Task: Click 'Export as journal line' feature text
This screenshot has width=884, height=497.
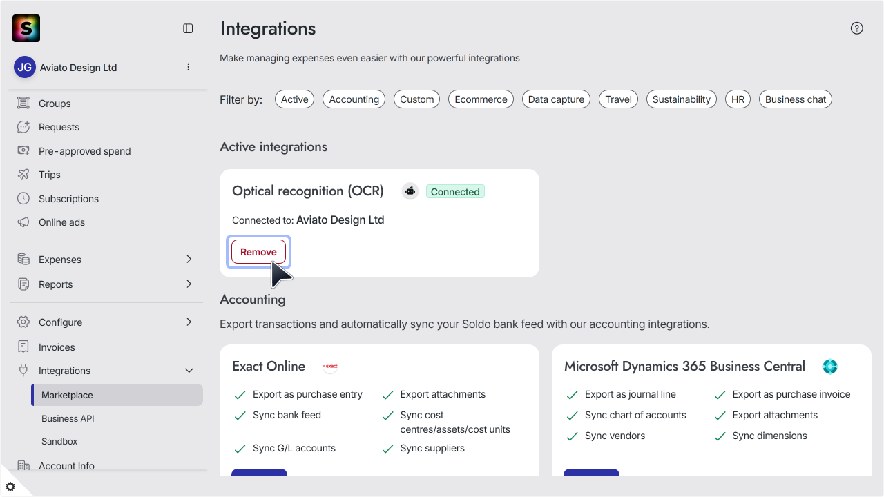Action: coord(631,394)
